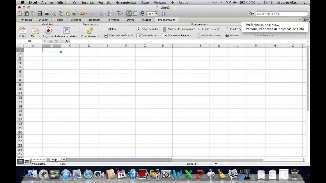The height and width of the screenshot is (183, 326).
Task: Open Spotlight search in menu bar
Action: coord(303,3)
